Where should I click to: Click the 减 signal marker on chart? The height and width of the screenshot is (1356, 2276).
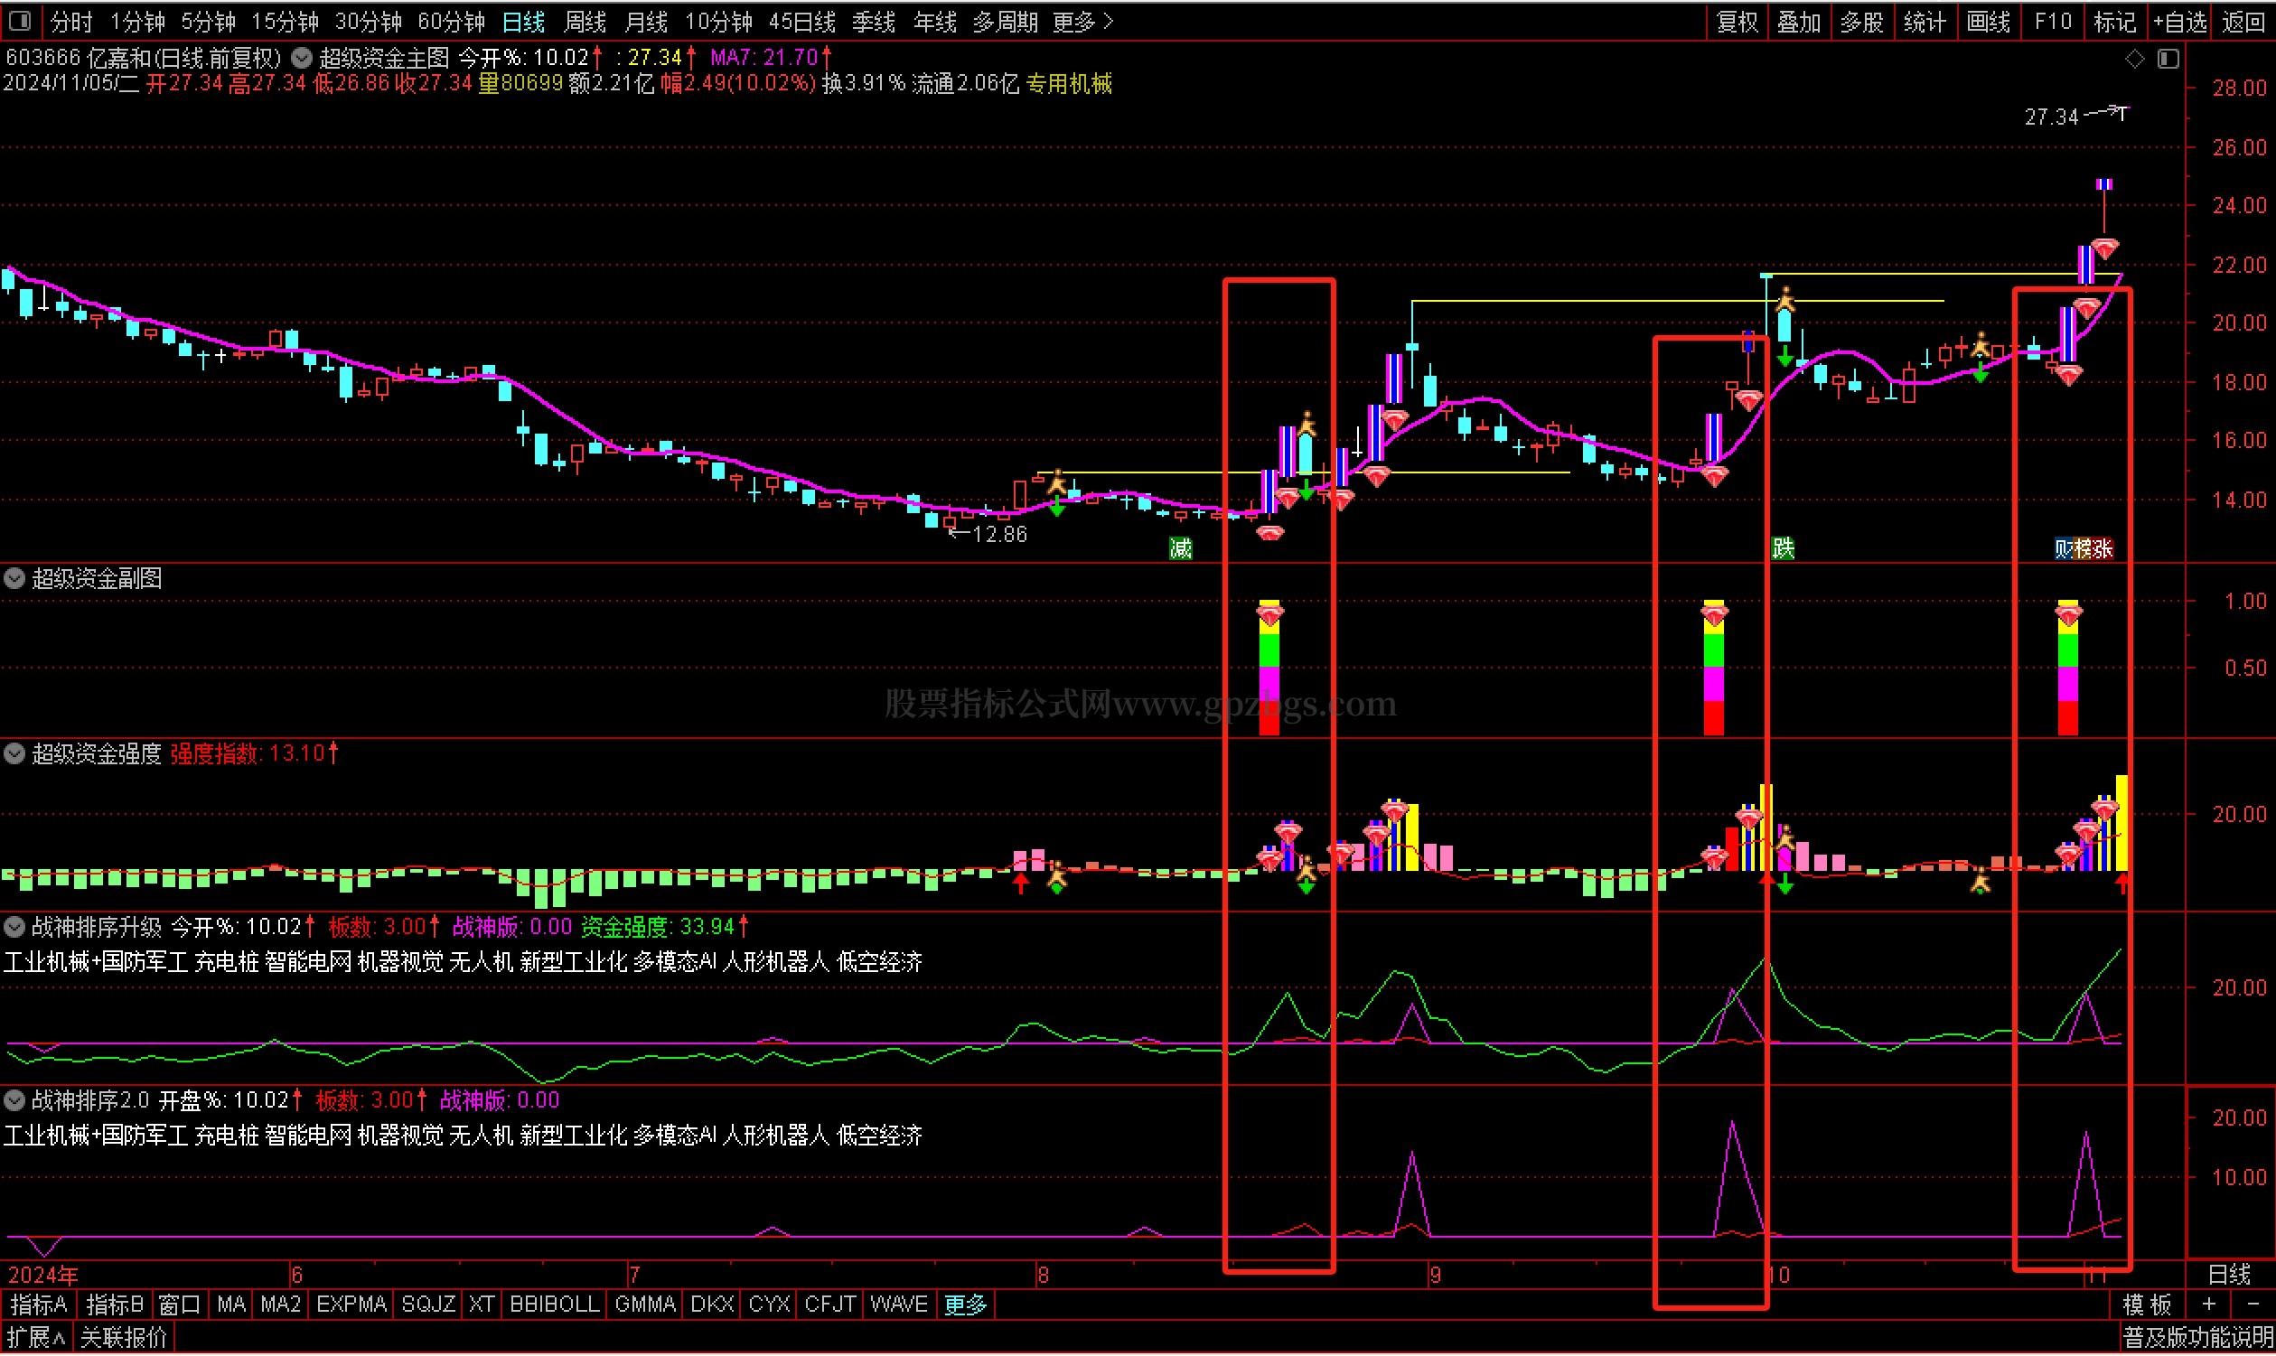[1181, 549]
